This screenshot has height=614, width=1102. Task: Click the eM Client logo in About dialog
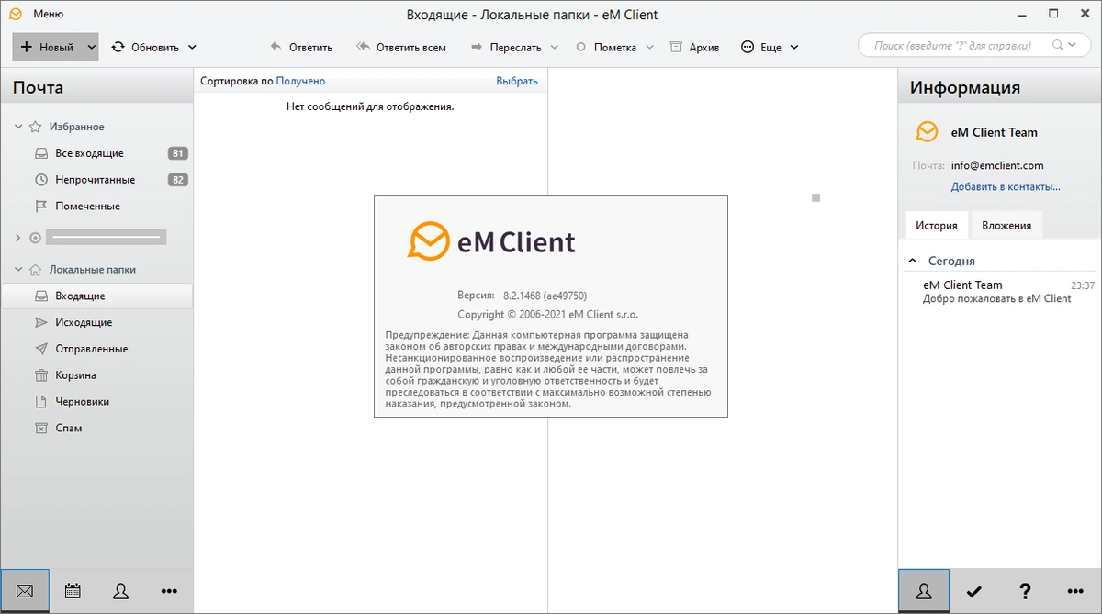click(491, 241)
